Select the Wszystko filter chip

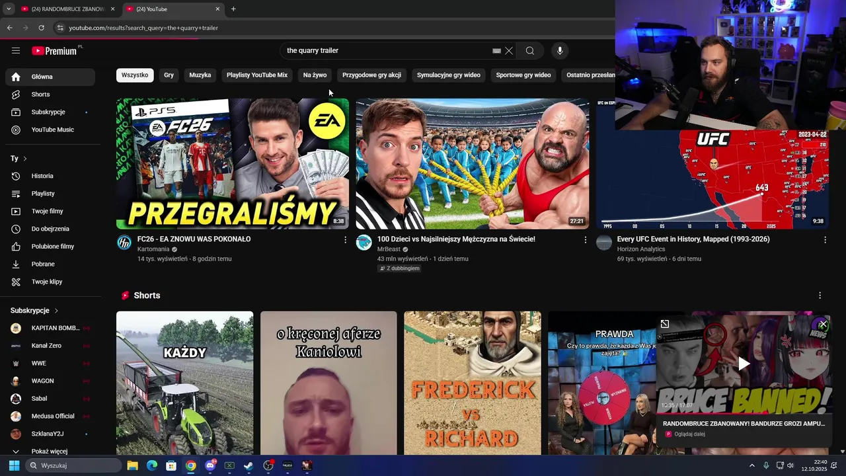(x=135, y=75)
